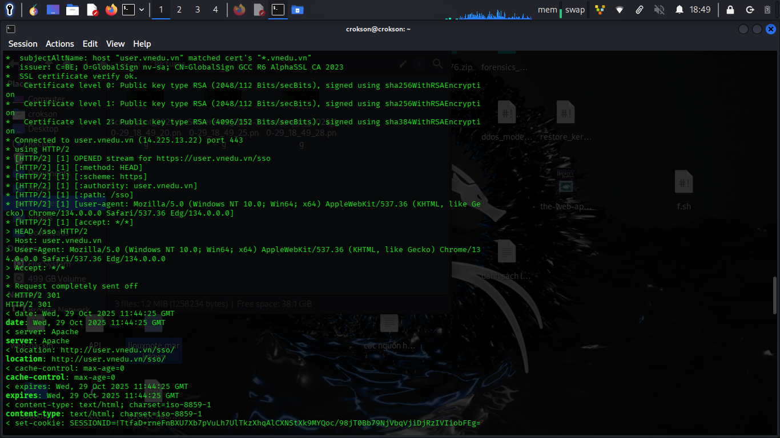Launch Firefox from the taskbar

pos(111,10)
